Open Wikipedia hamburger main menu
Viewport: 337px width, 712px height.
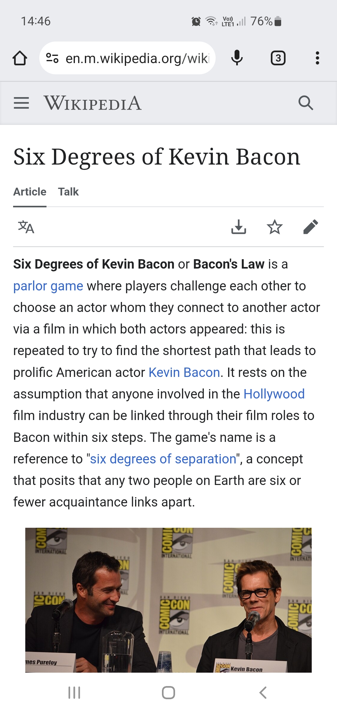[22, 103]
